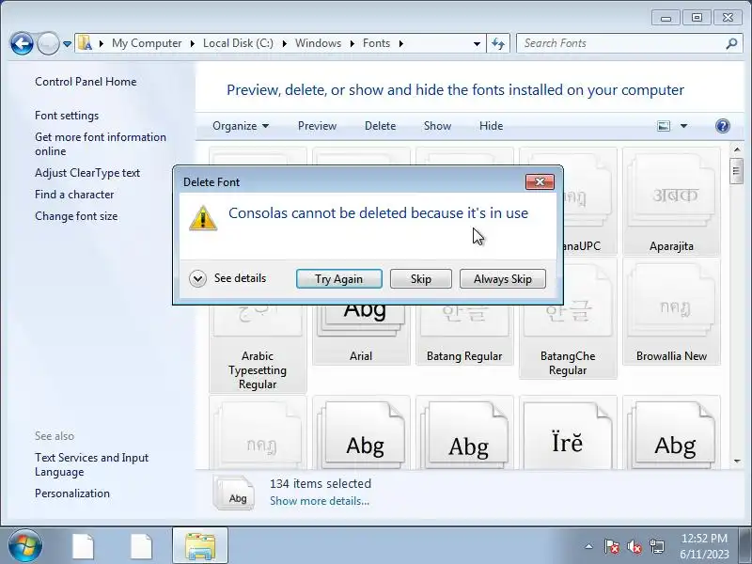The width and height of the screenshot is (752, 564).
Task: Click the Action Center flag icon
Action: pyautogui.click(x=612, y=546)
